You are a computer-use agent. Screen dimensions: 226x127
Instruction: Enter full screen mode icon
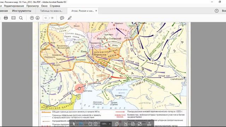tap(140, 124)
